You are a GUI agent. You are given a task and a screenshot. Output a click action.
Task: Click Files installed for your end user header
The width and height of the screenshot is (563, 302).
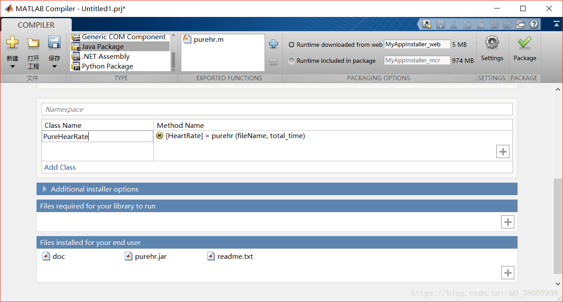click(x=277, y=242)
